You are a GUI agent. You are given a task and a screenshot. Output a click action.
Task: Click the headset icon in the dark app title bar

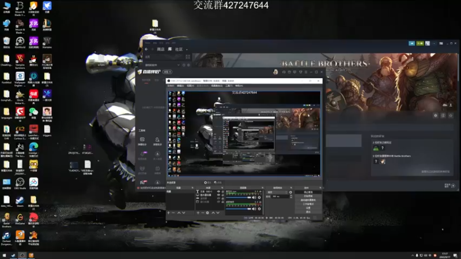[x=284, y=72]
